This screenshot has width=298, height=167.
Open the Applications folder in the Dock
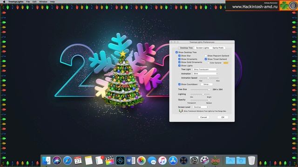tap(230, 161)
